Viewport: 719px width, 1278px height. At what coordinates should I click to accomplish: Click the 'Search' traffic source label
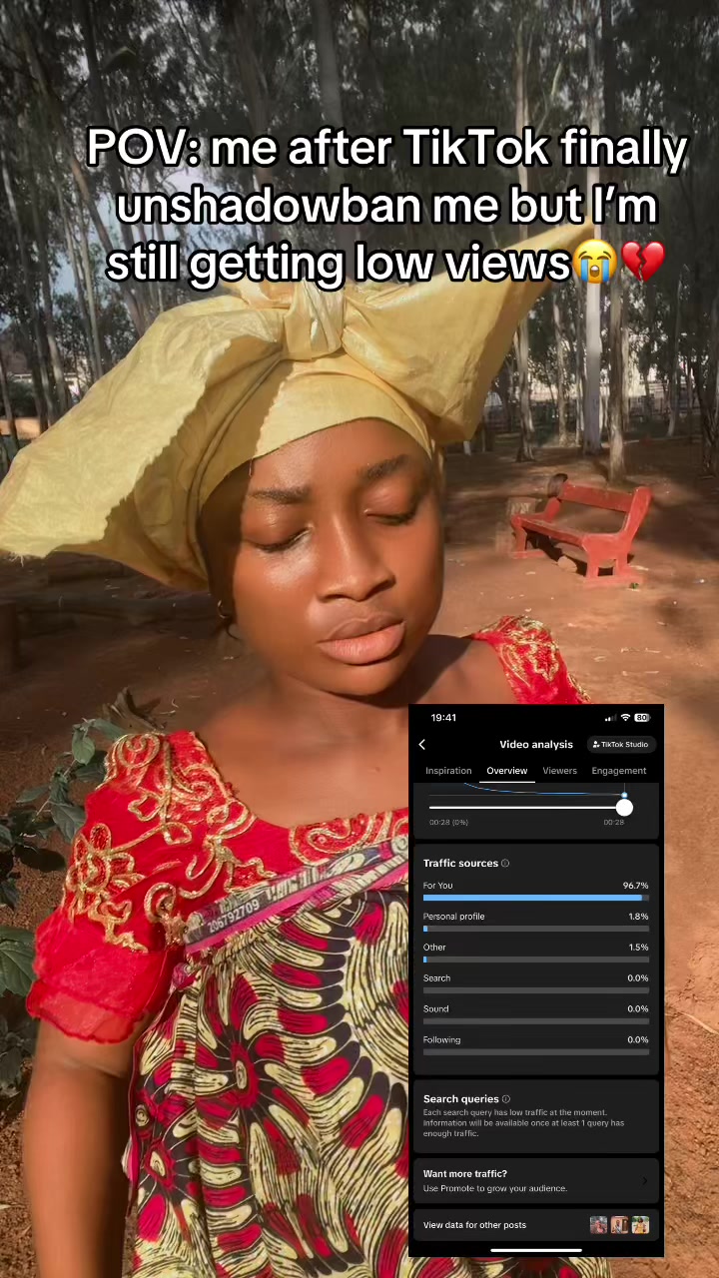point(436,978)
